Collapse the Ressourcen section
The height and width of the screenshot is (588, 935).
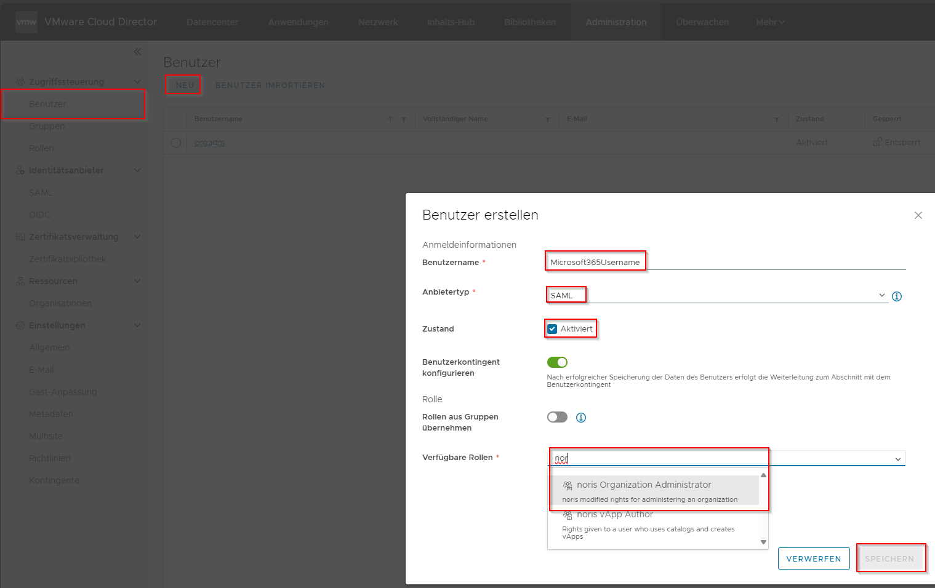(137, 281)
